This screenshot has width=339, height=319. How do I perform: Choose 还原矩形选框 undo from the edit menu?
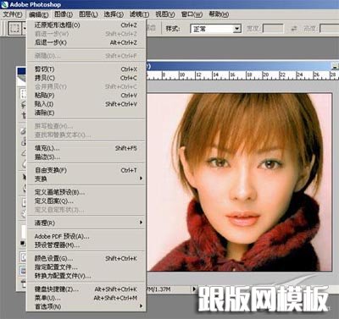click(x=86, y=25)
